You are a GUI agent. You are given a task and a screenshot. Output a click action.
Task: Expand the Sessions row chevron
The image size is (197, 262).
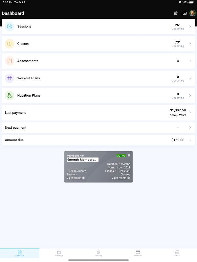click(190, 27)
